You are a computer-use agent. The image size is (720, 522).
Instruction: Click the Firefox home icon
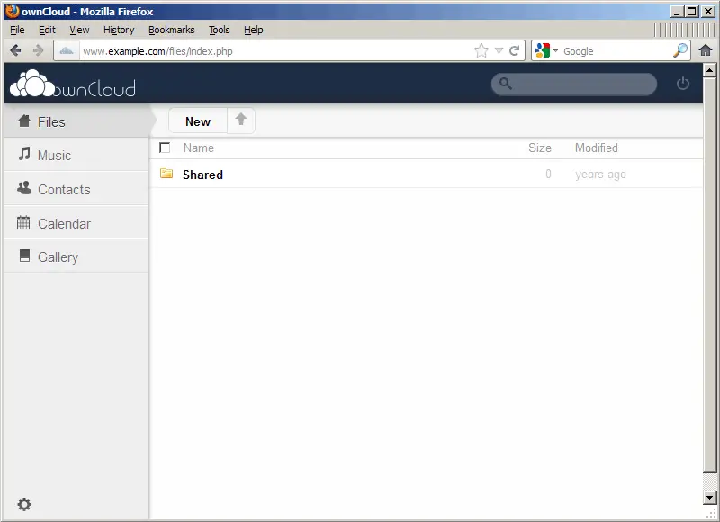(x=706, y=51)
